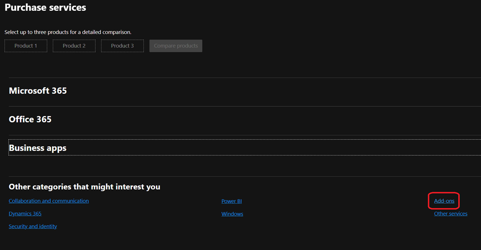Select the Product 2 comparison slot
The width and height of the screenshot is (481, 250).
[74, 46]
